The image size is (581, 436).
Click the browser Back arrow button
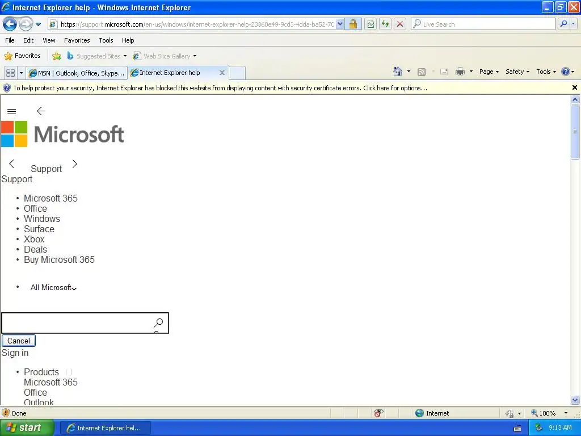point(10,24)
